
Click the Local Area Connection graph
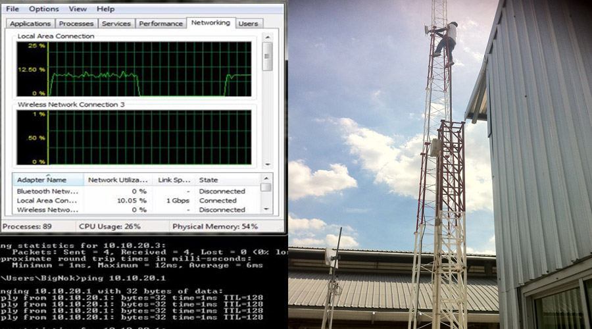click(x=134, y=69)
